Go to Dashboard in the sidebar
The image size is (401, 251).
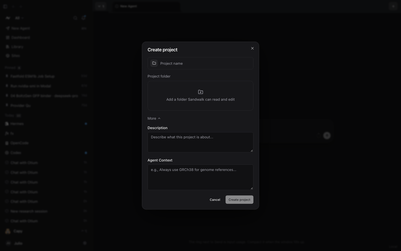click(46, 38)
